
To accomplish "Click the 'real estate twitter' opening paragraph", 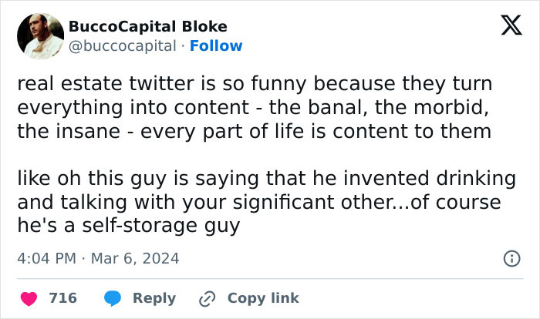I will click(x=255, y=107).
